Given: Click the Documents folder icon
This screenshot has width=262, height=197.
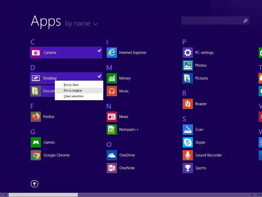Looking at the screenshot, I should click(x=36, y=91).
